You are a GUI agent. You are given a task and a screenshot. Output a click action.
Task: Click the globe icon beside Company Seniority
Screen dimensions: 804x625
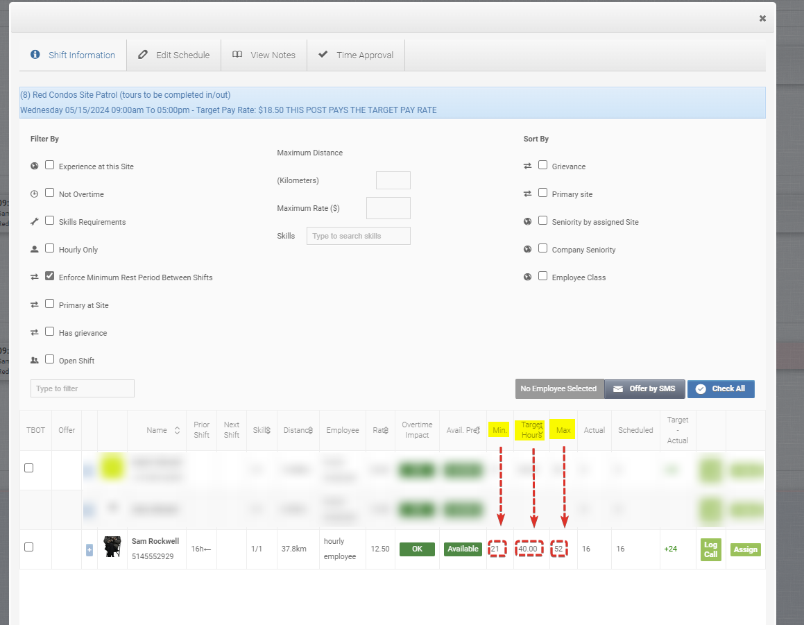point(527,248)
